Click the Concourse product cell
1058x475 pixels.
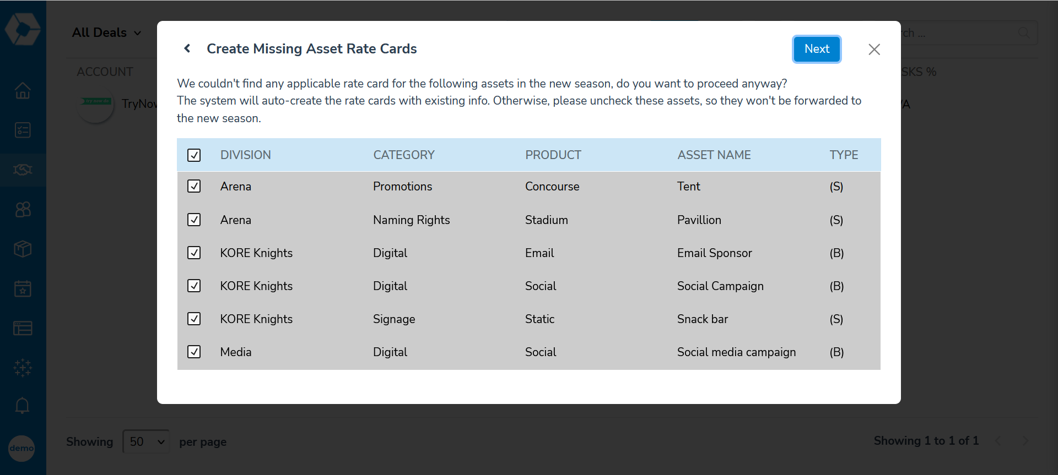click(552, 187)
